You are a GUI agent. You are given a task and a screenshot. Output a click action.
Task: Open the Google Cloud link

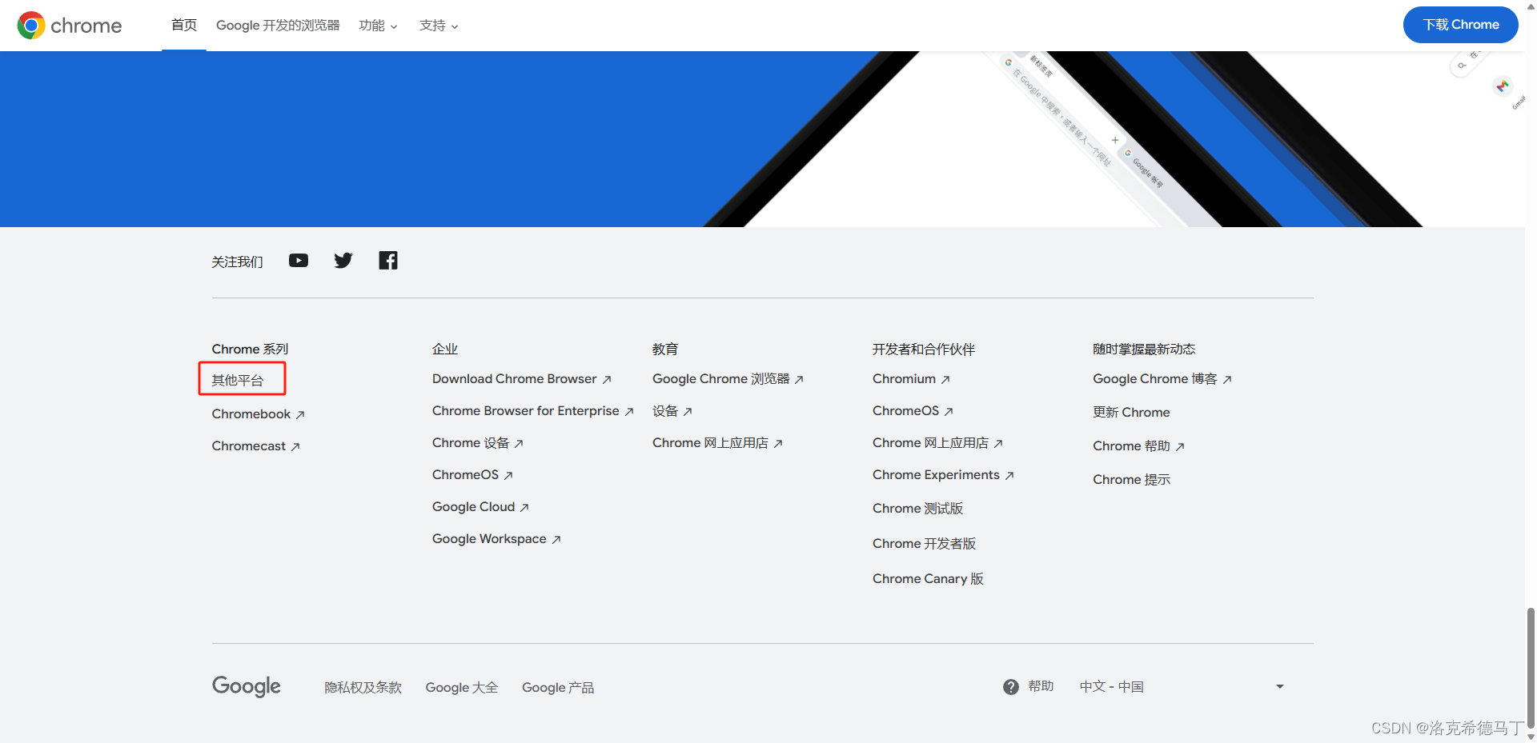(480, 507)
